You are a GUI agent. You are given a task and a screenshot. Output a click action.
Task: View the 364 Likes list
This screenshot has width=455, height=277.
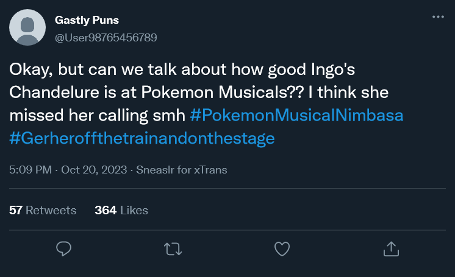tap(121, 210)
